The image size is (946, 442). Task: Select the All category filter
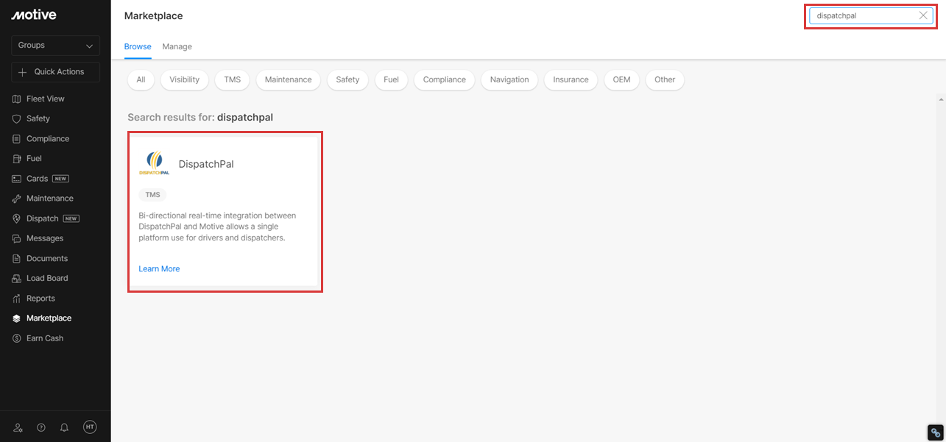pyautogui.click(x=141, y=79)
